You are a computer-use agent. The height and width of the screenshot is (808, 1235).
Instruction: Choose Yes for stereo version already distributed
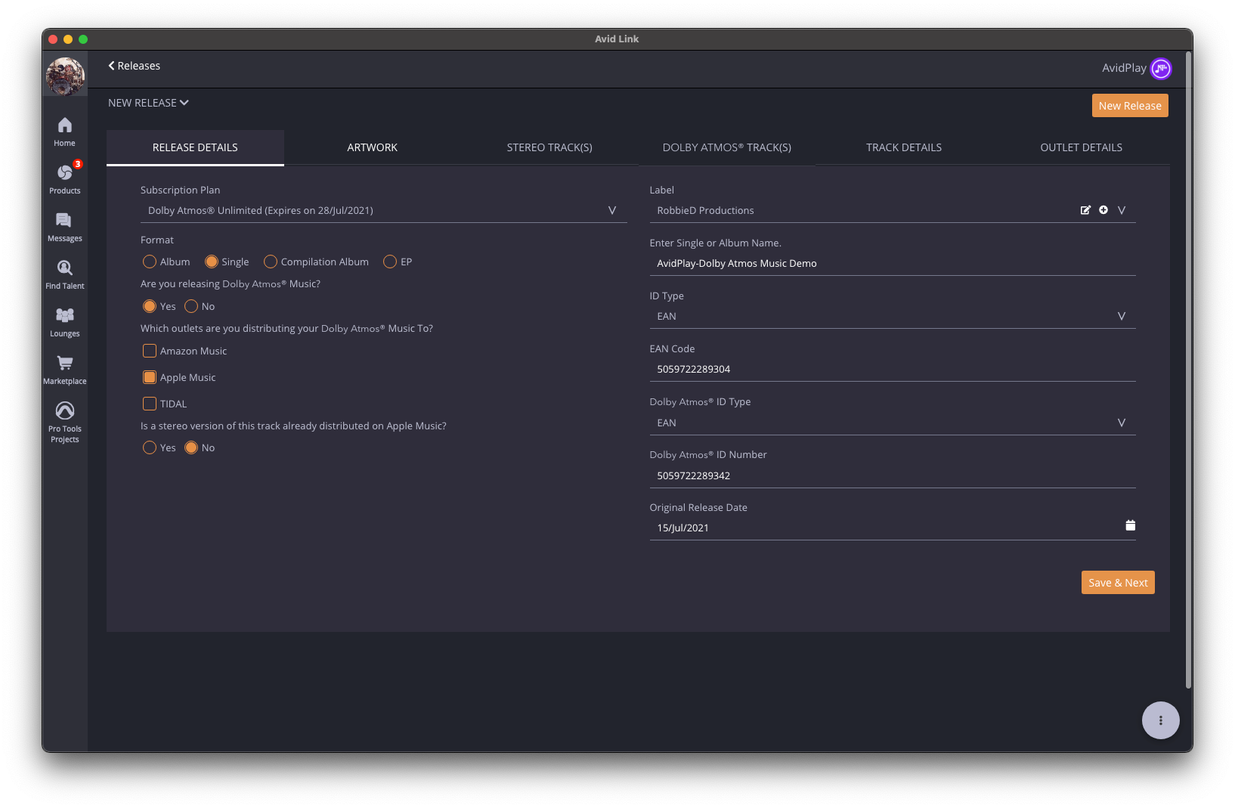[150, 447]
